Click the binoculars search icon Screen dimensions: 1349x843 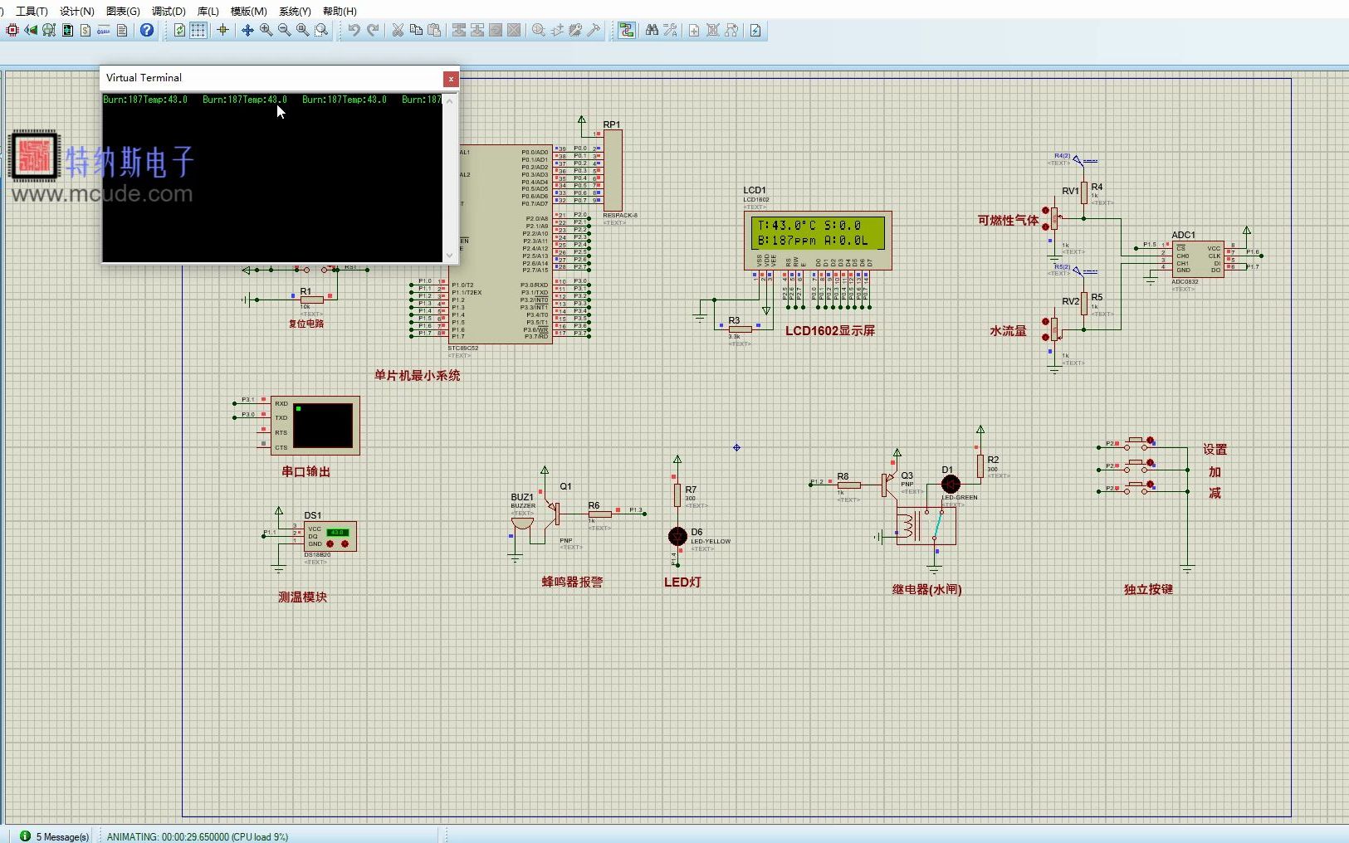click(x=653, y=30)
